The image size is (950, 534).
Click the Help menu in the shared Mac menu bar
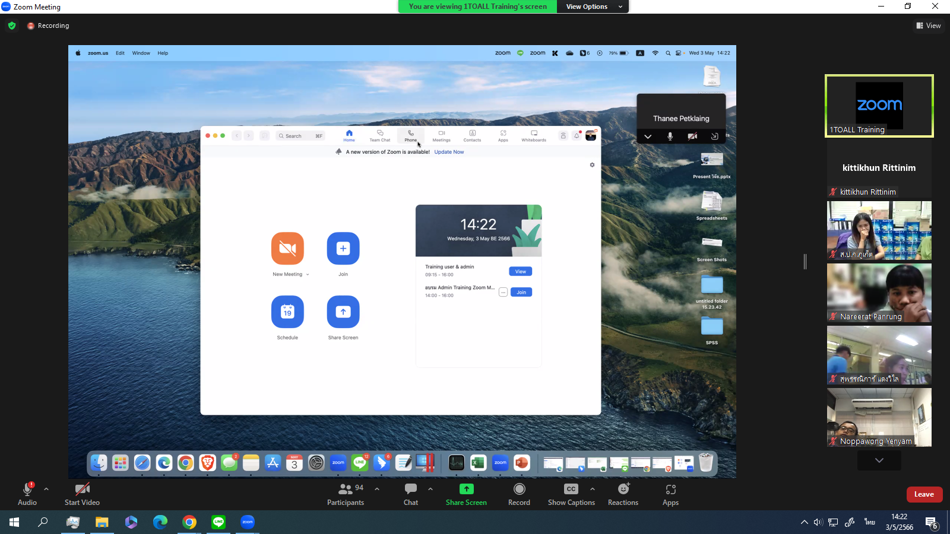point(163,53)
